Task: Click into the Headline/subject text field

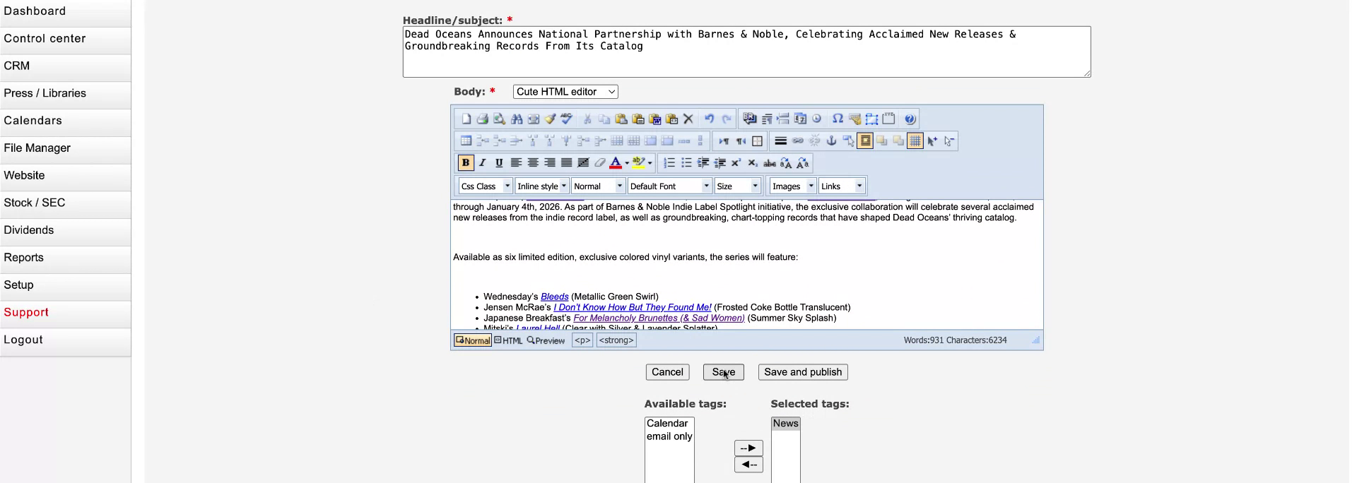Action: pyautogui.click(x=746, y=52)
